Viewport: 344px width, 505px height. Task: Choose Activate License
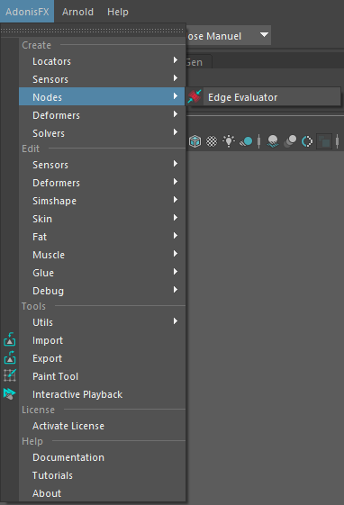coord(102,426)
